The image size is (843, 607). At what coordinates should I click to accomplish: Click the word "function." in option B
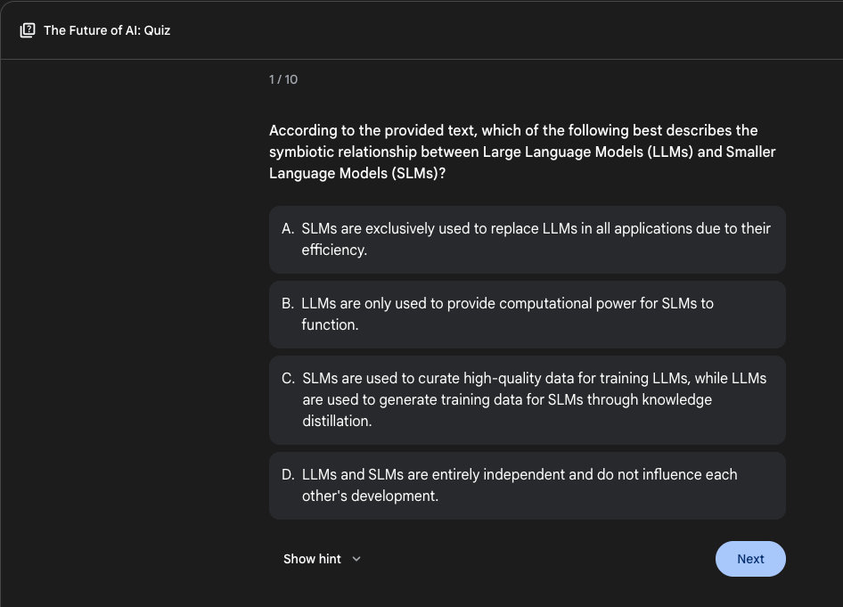point(330,324)
